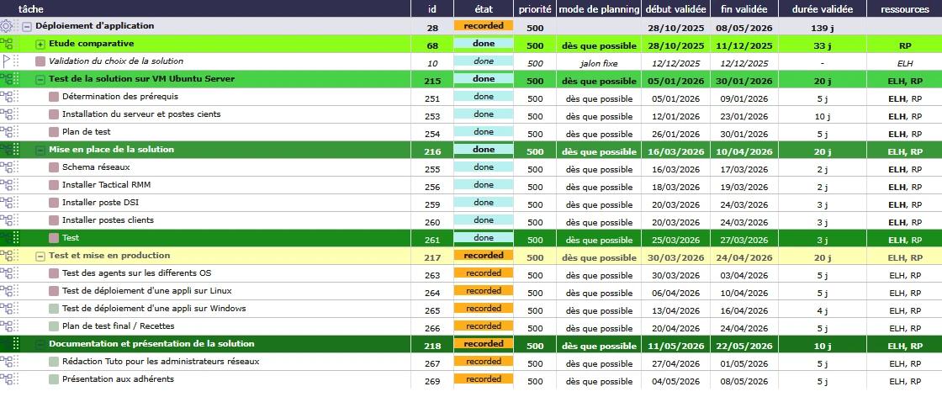
Task: Click the fin validée column header
Action: [744, 9]
